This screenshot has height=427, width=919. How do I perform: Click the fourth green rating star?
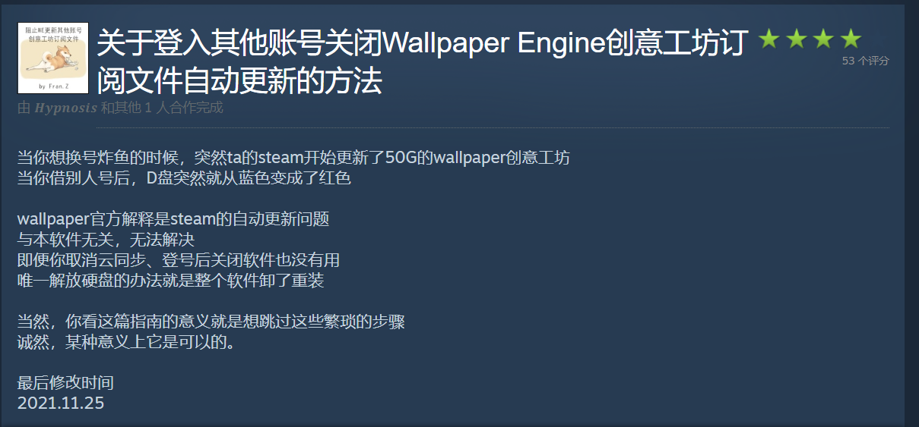[851, 39]
